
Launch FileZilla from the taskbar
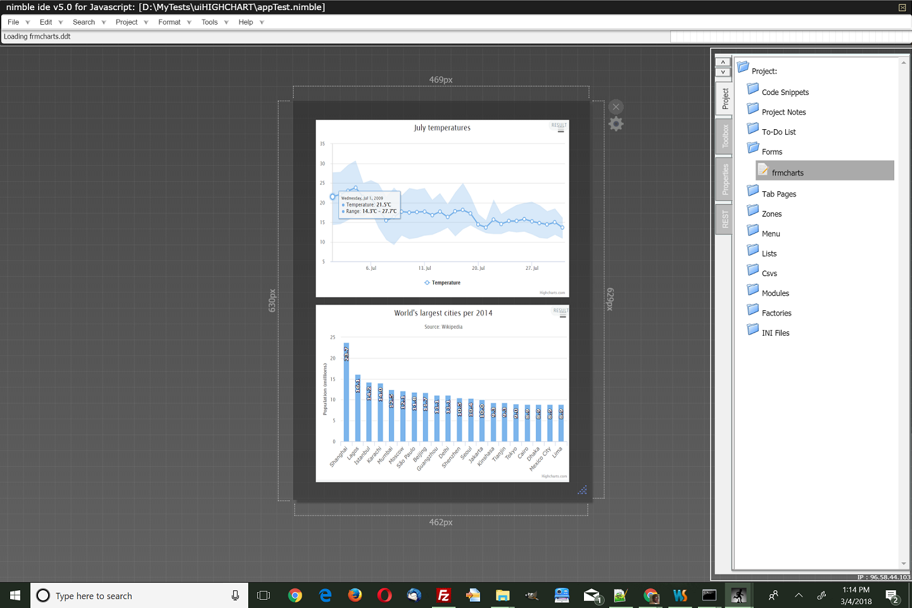443,595
